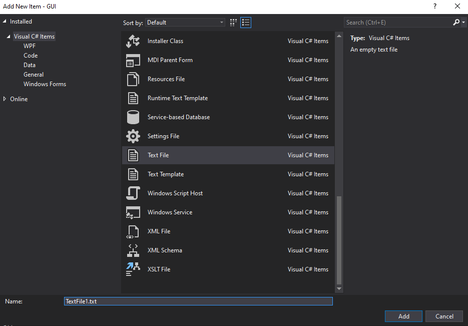Close the Add New Item dialog

457,7
